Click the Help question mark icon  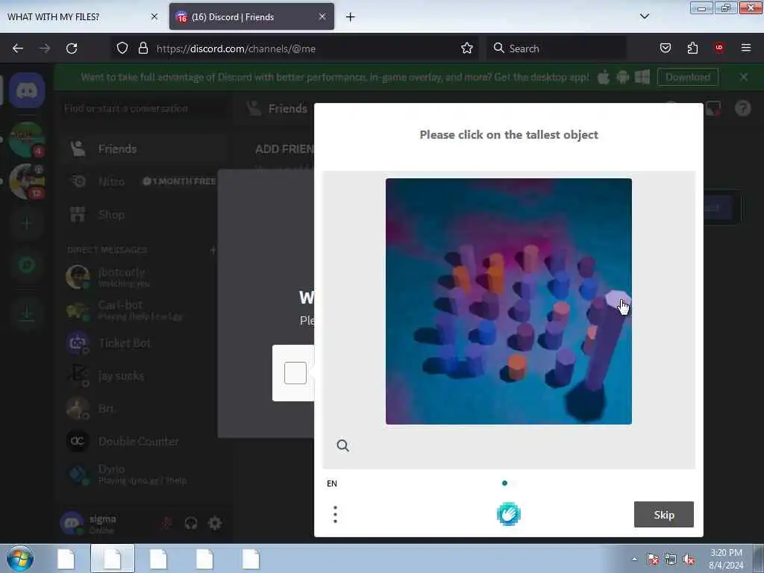(x=742, y=108)
